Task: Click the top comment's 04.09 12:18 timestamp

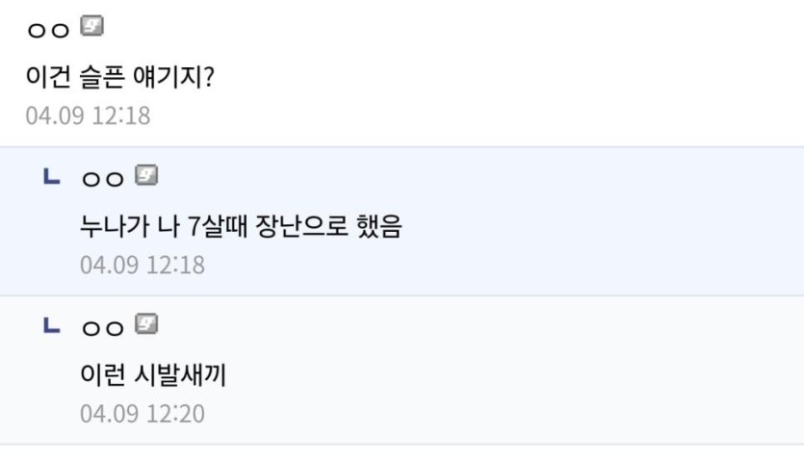Action: coord(89,115)
